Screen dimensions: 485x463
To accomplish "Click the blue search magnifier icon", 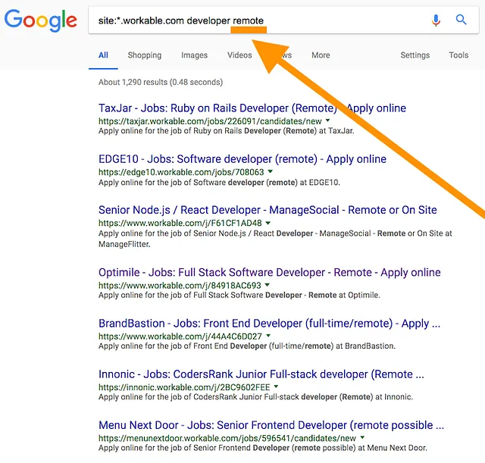I will (461, 20).
